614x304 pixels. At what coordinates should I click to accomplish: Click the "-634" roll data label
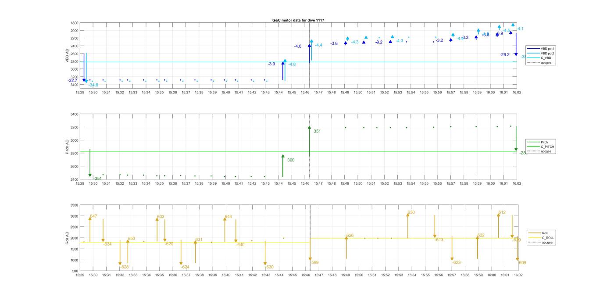(x=107, y=244)
